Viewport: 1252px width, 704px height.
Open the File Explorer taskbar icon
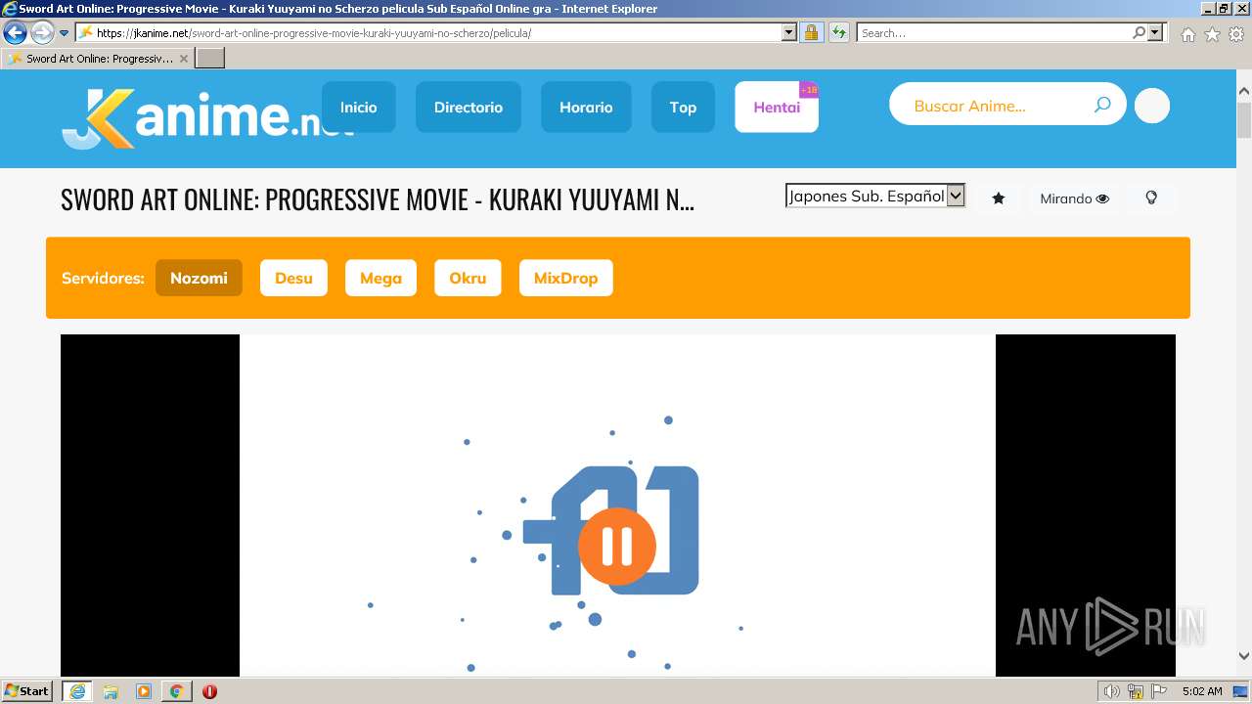111,691
